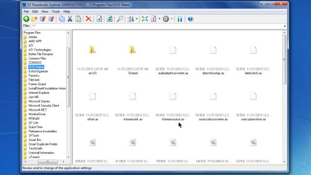Select the offset.ax file icon
311x175 pixels.
tap(92, 96)
